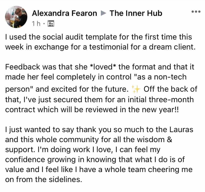
Task: Click the word '*loved*' in the post
Action: (x=103, y=67)
